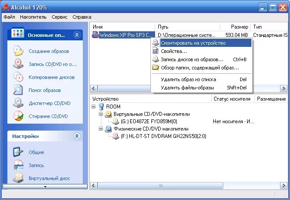Open the Справка menu
290x200 pixels.
(82, 17)
